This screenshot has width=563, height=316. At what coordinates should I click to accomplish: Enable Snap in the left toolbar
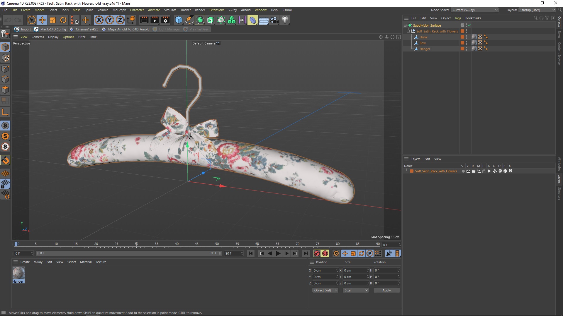(x=5, y=160)
